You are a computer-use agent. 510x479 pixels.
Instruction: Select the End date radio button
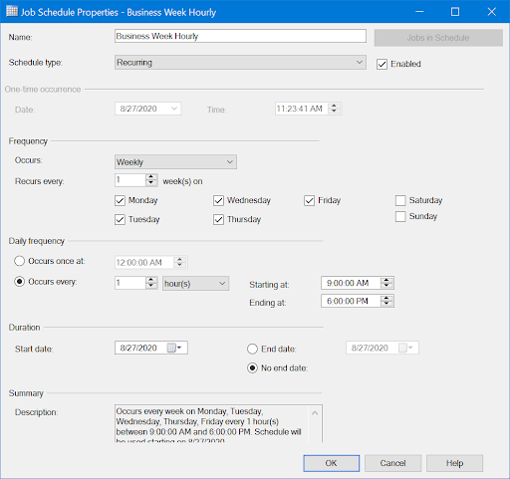(x=252, y=349)
